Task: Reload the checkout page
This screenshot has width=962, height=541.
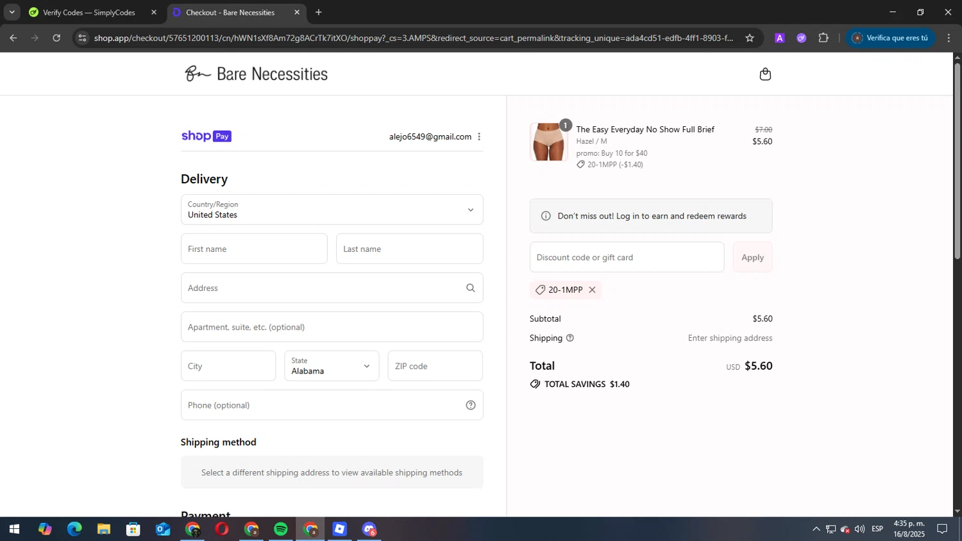Action: pos(56,38)
